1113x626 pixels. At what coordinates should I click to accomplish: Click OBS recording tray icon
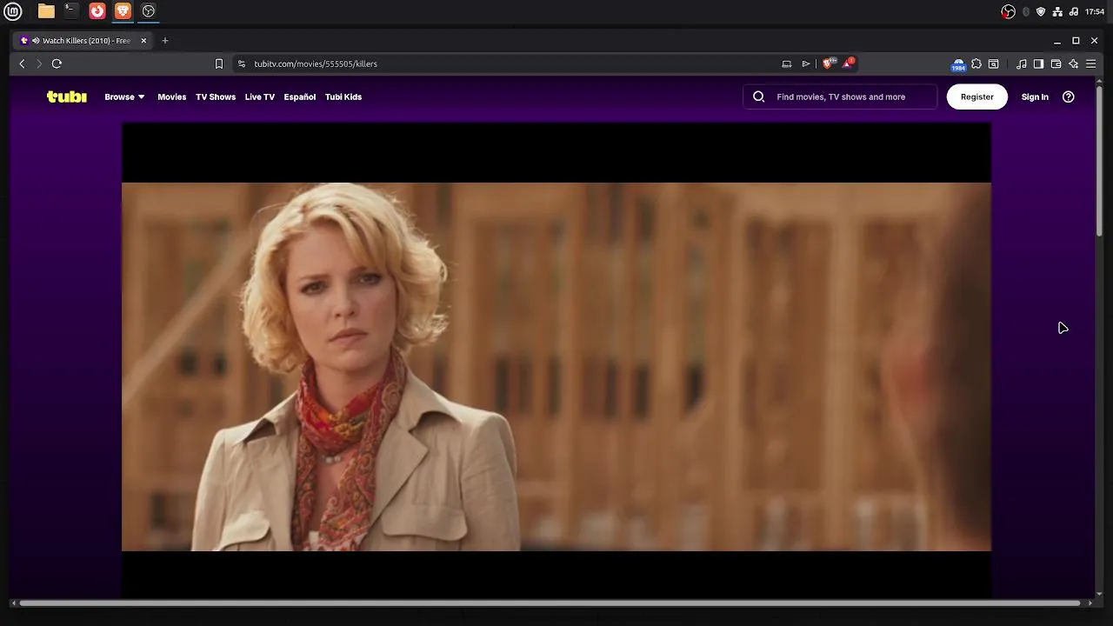(1008, 11)
